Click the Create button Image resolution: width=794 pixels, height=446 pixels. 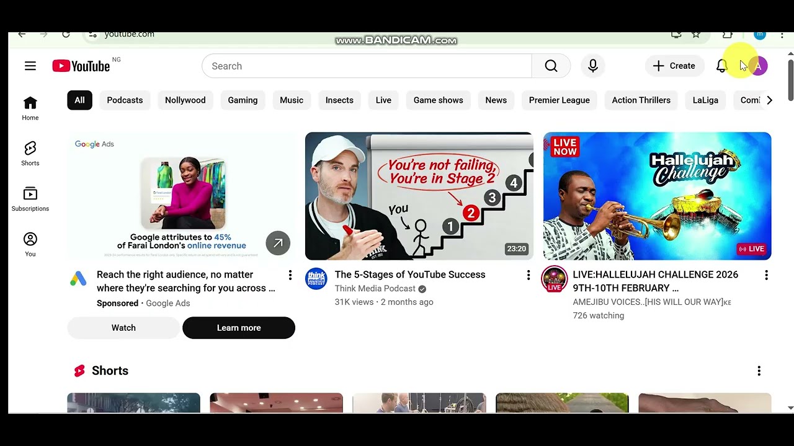coord(674,66)
